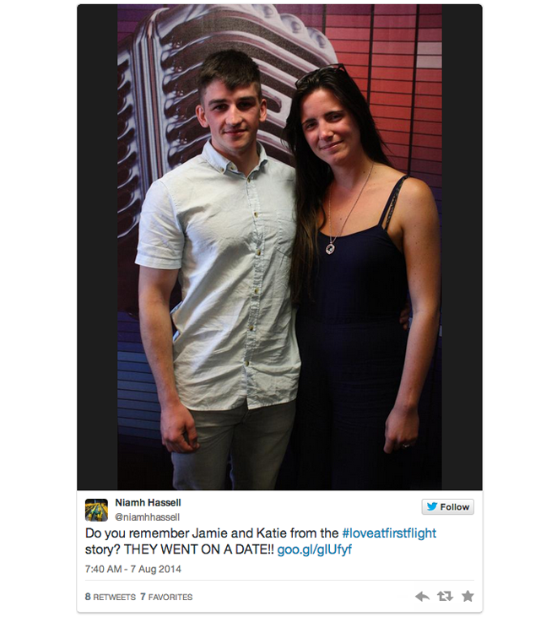Open the Niamh Hassell display name link
This screenshot has width=557, height=622.
(148, 503)
